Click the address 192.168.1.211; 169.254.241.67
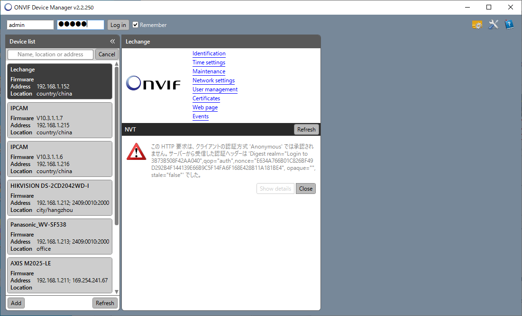This screenshot has width=522, height=316. (72, 281)
